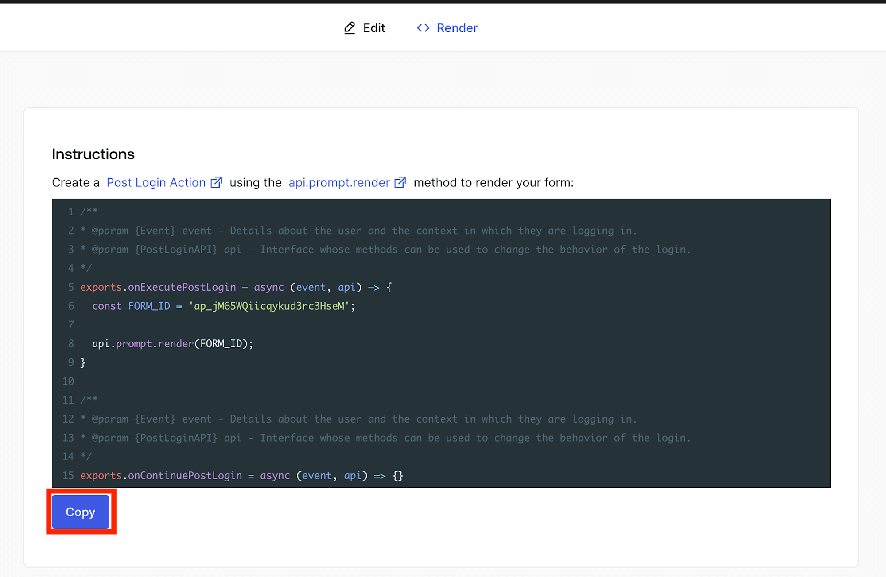
Task: Switch to the Edit tab
Action: pos(365,28)
